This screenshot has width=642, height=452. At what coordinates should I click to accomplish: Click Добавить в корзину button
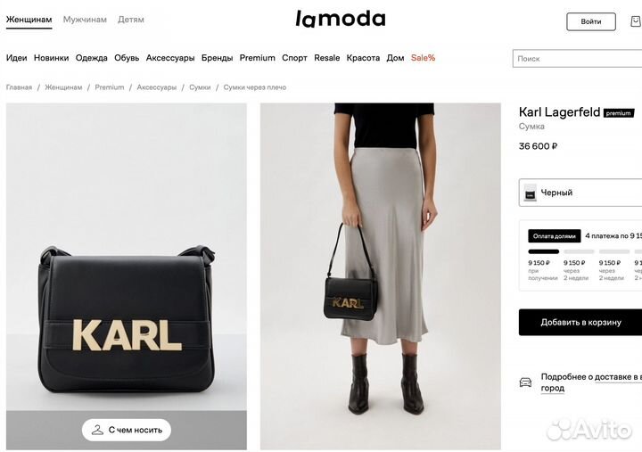click(x=580, y=322)
